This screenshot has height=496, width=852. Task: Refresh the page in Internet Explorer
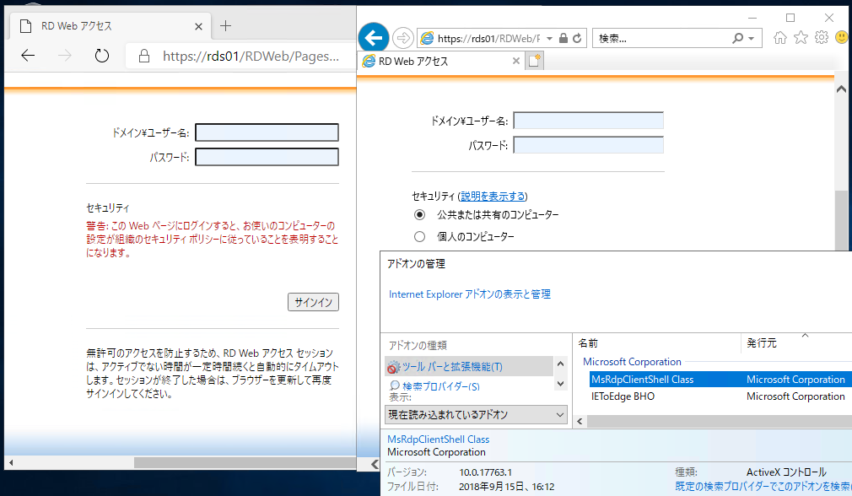tap(577, 38)
